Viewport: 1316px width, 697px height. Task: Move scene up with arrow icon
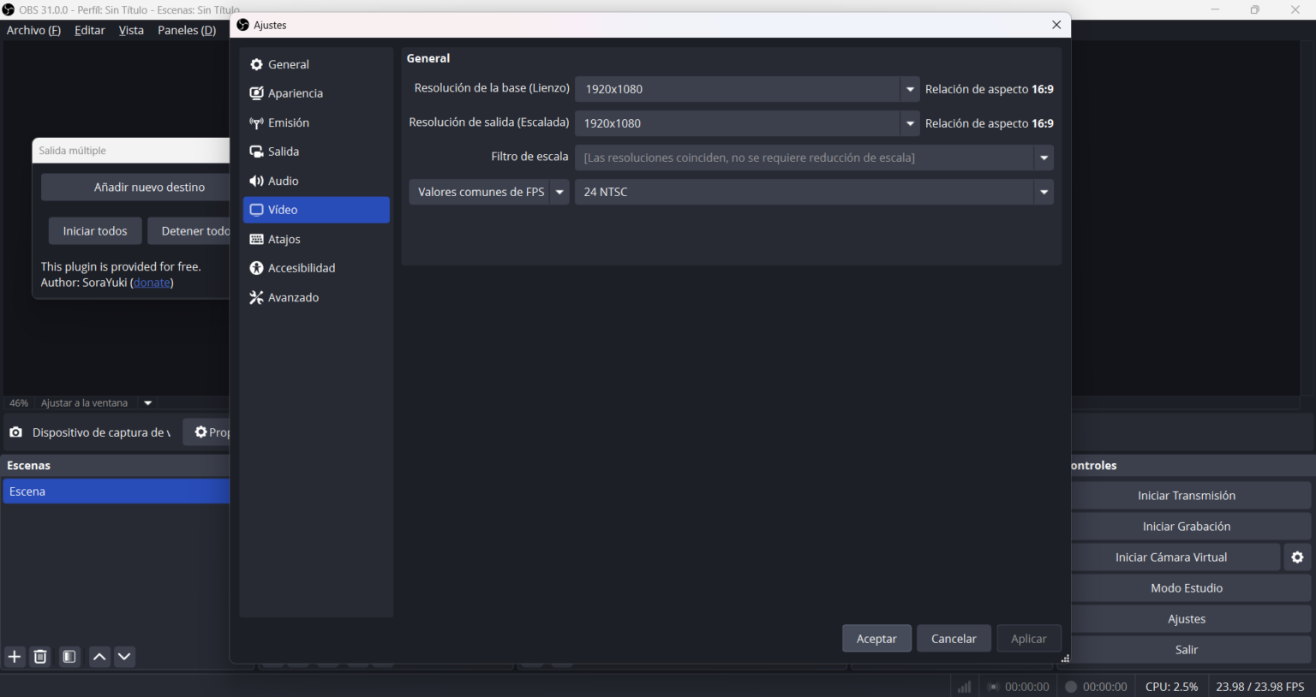(99, 657)
